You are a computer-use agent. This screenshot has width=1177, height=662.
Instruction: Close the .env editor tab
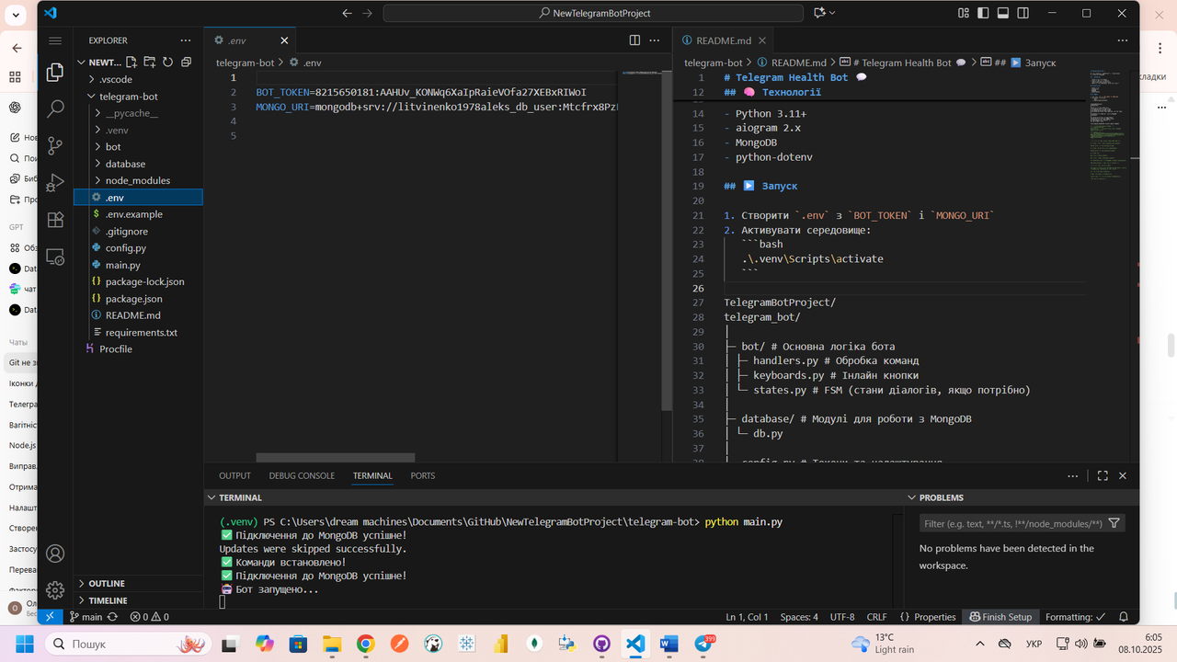(x=284, y=40)
